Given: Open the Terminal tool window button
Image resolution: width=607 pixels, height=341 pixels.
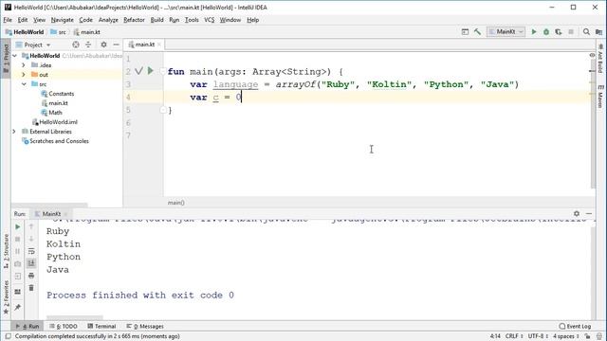Looking at the screenshot, I should click(101, 326).
